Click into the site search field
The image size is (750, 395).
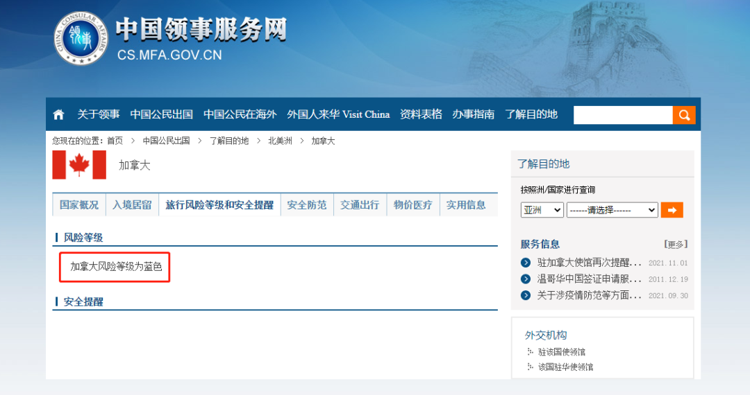click(623, 115)
